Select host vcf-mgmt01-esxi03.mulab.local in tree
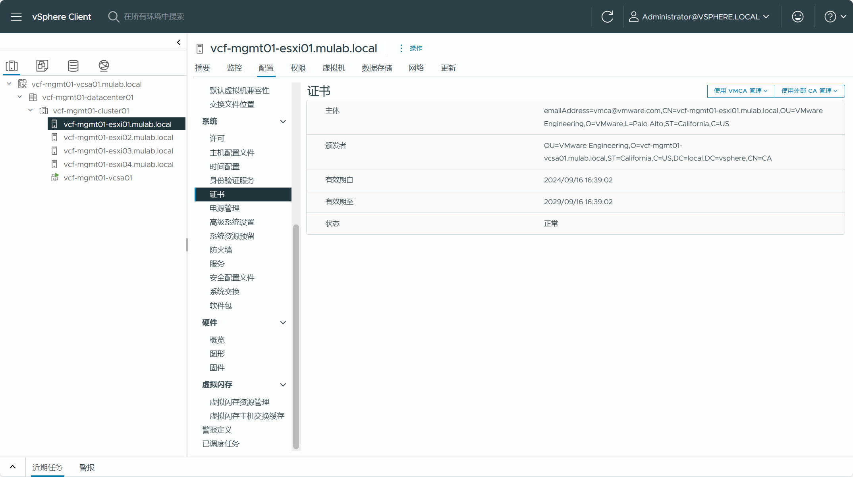 click(x=118, y=151)
